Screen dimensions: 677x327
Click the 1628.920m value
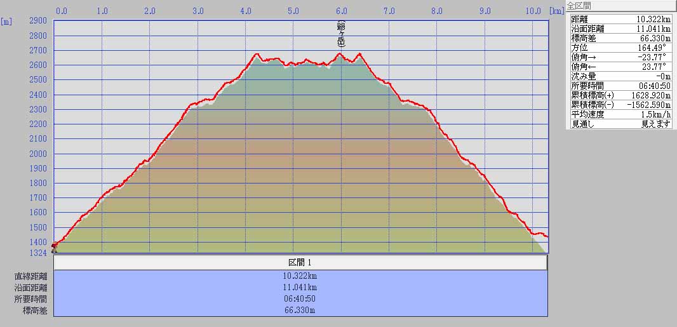[x=651, y=95]
